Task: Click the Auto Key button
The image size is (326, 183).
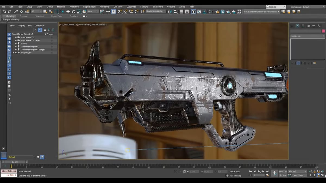Action: coord(283,171)
